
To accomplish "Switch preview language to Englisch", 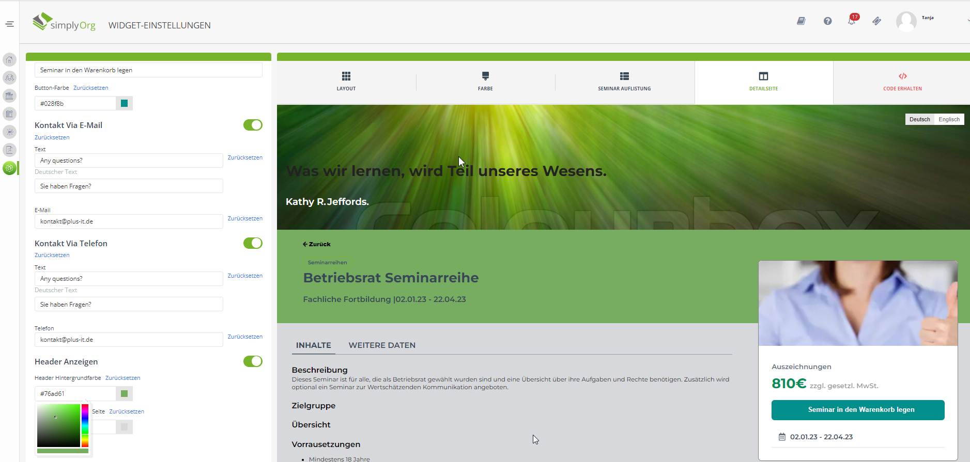I will (x=949, y=119).
